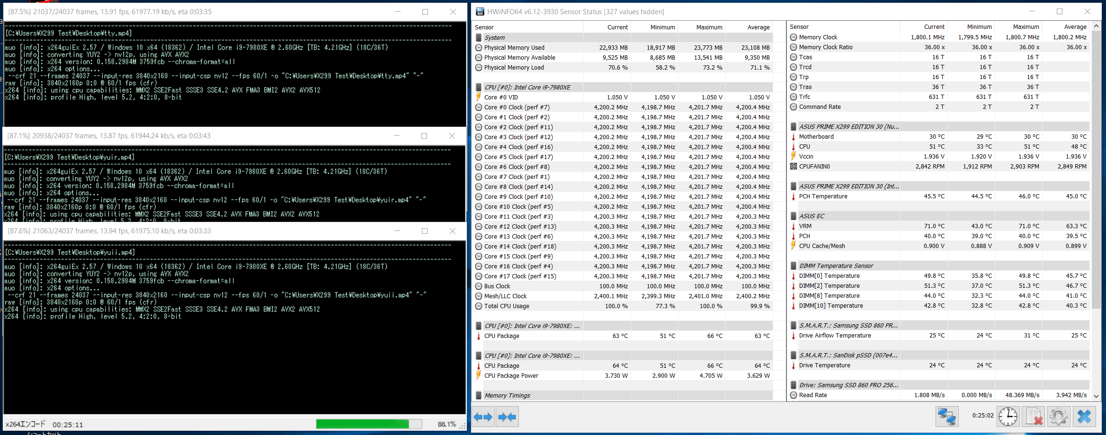
Task: Select the ASUS PRIME X299 EDITION 30 (Nu... header
Action: click(x=938, y=126)
